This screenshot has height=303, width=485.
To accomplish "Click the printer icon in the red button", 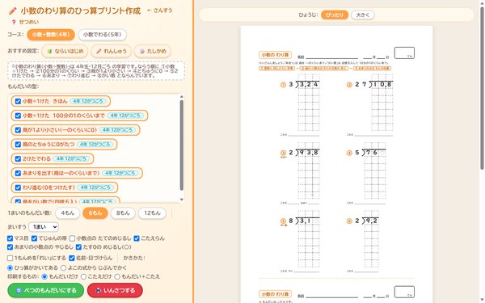I will pyautogui.click(x=99, y=290).
